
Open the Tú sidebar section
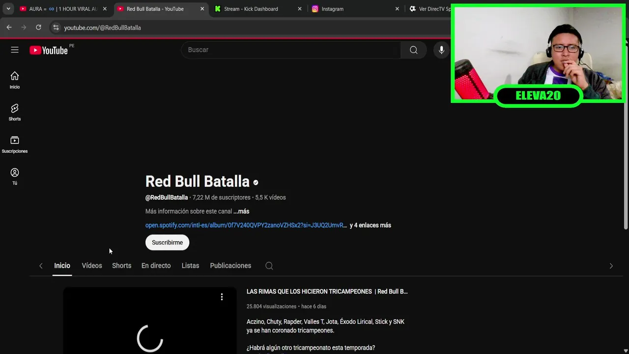click(15, 177)
